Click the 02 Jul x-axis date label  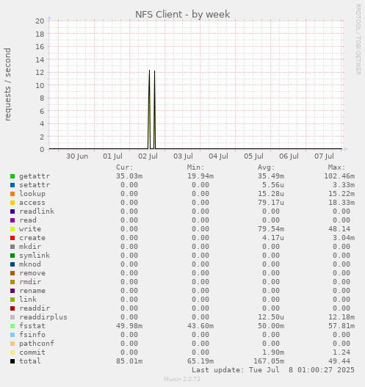(148, 156)
